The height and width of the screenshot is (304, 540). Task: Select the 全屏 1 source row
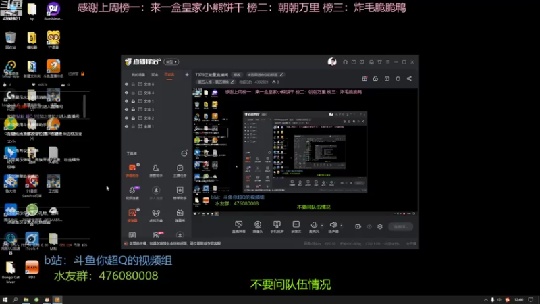[x=157, y=126]
